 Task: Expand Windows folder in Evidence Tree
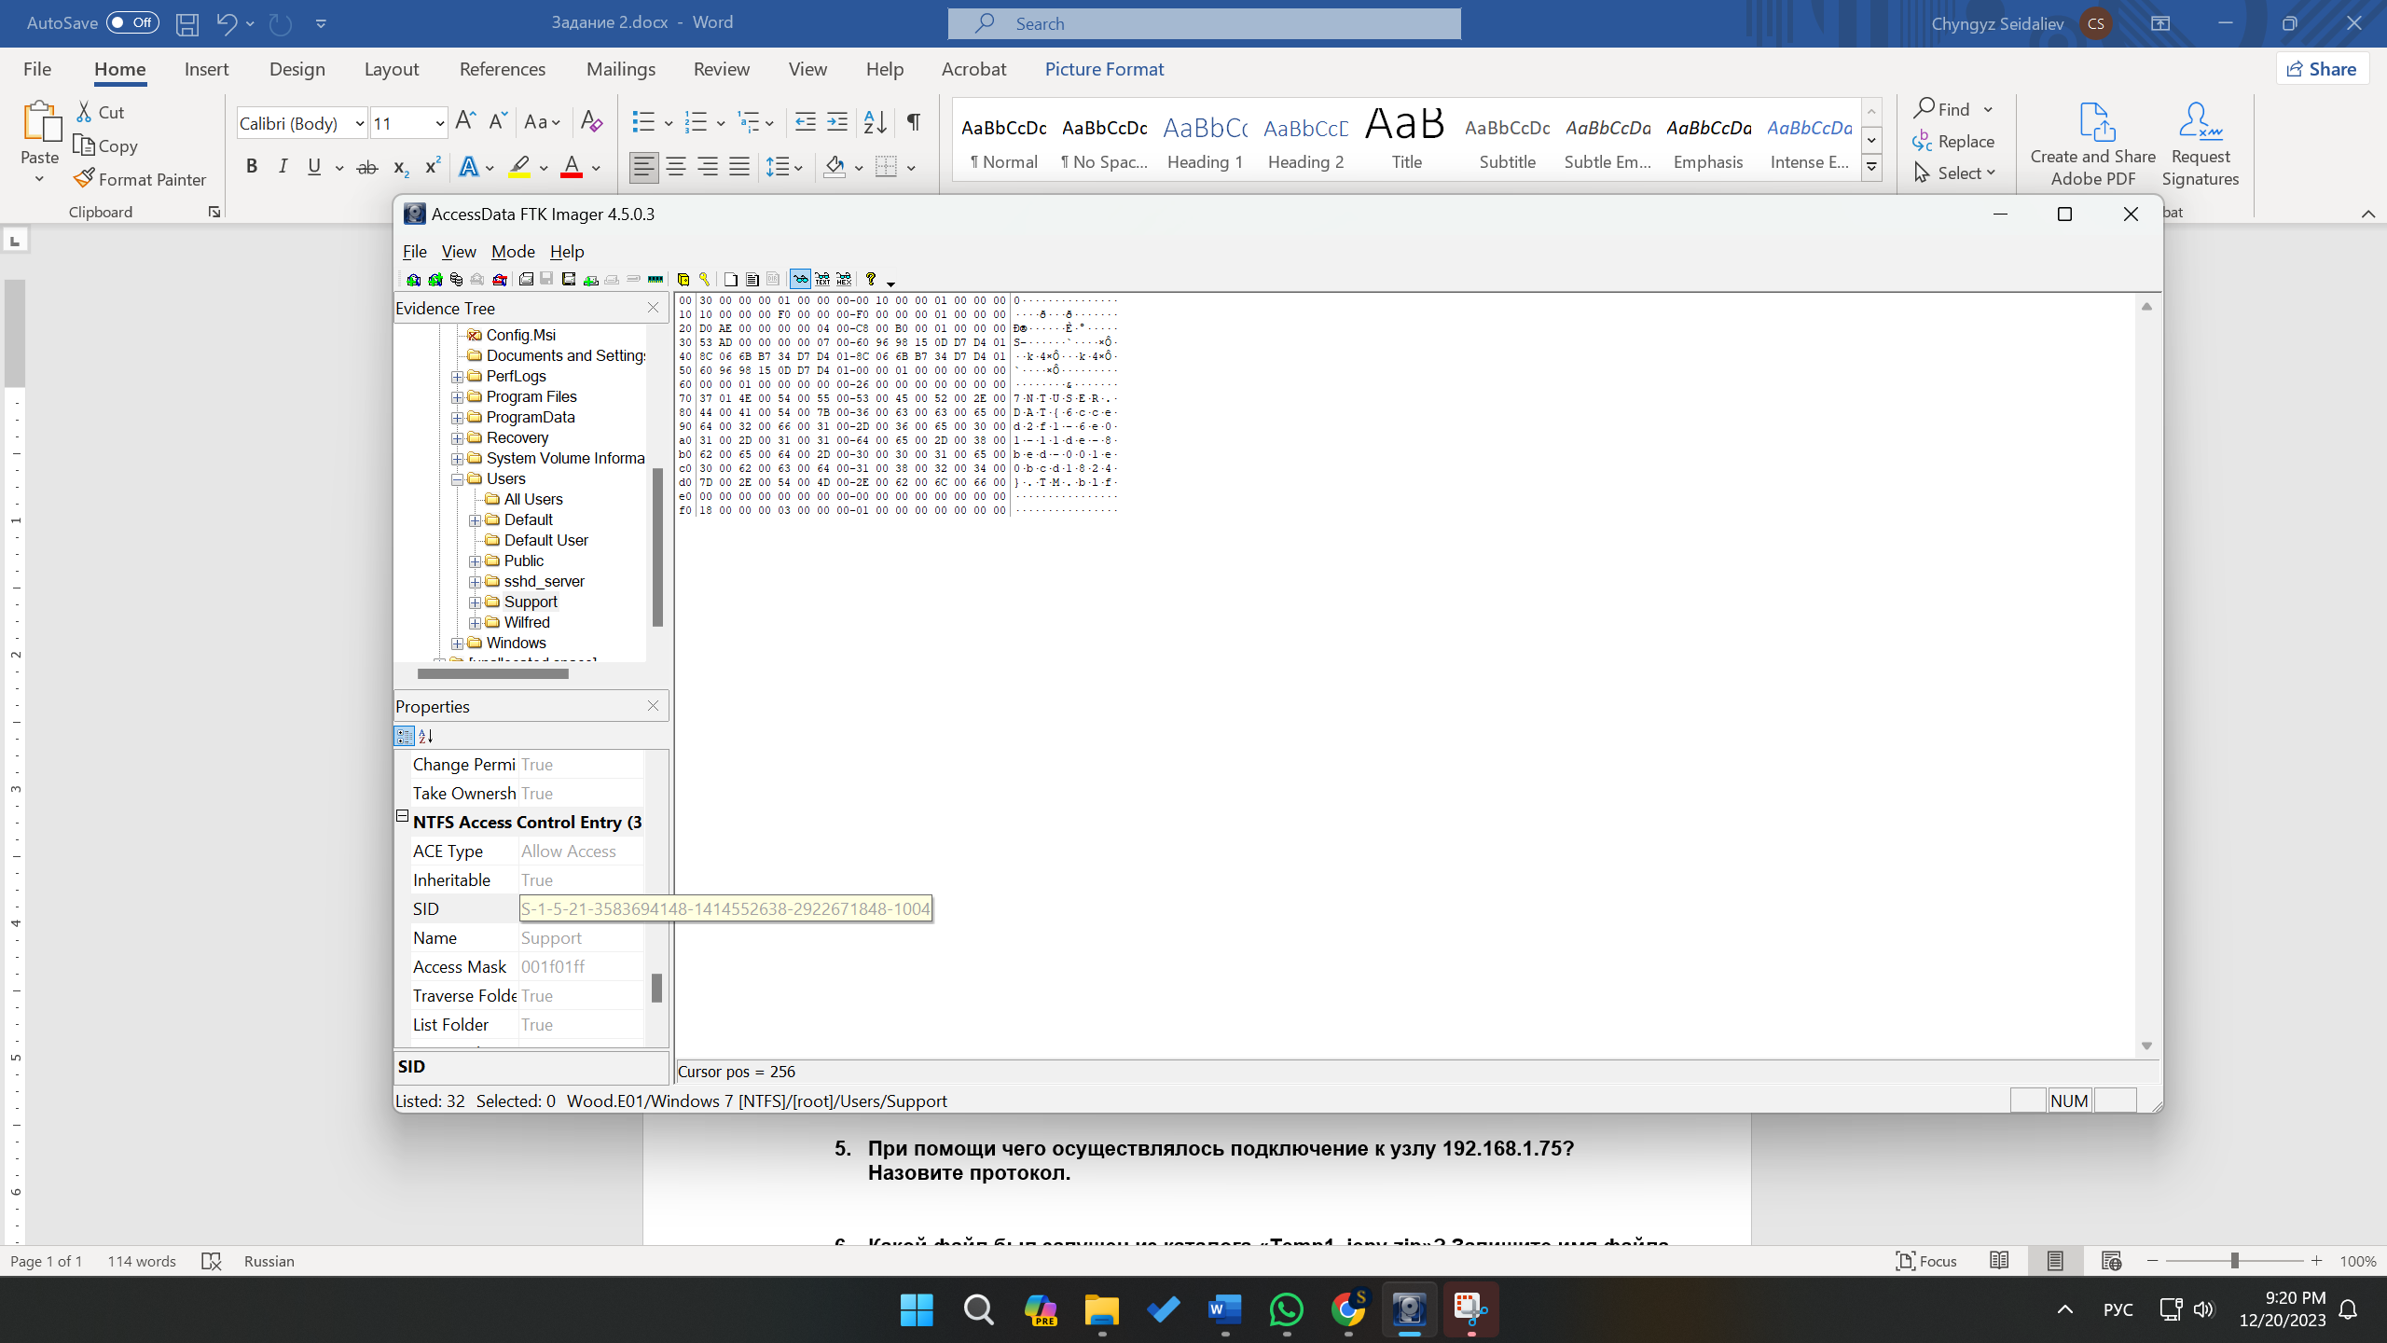pos(458,644)
